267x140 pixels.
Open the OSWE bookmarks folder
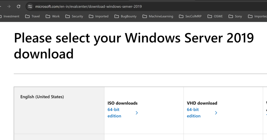click(215, 16)
